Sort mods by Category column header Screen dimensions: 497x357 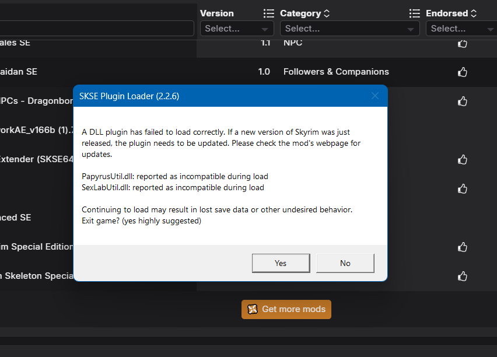[304, 13]
